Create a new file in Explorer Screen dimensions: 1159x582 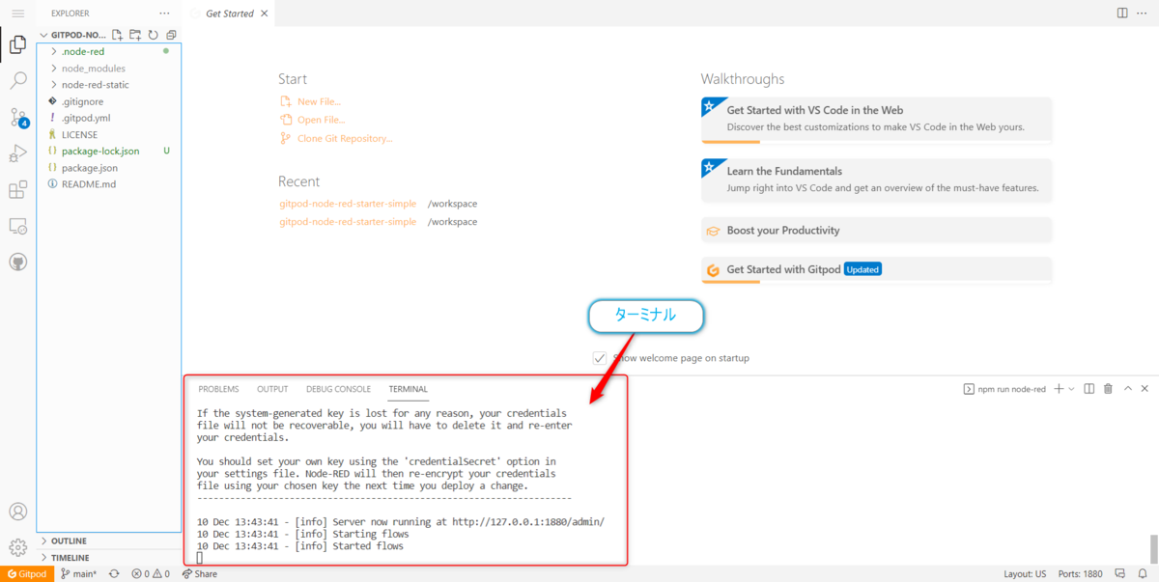[x=117, y=35]
